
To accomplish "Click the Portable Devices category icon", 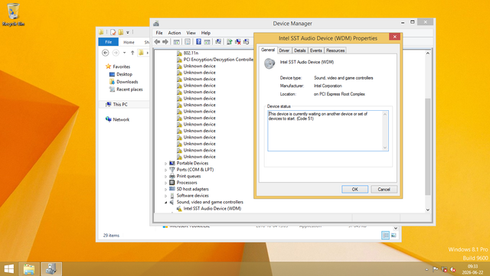I will pyautogui.click(x=171, y=163).
